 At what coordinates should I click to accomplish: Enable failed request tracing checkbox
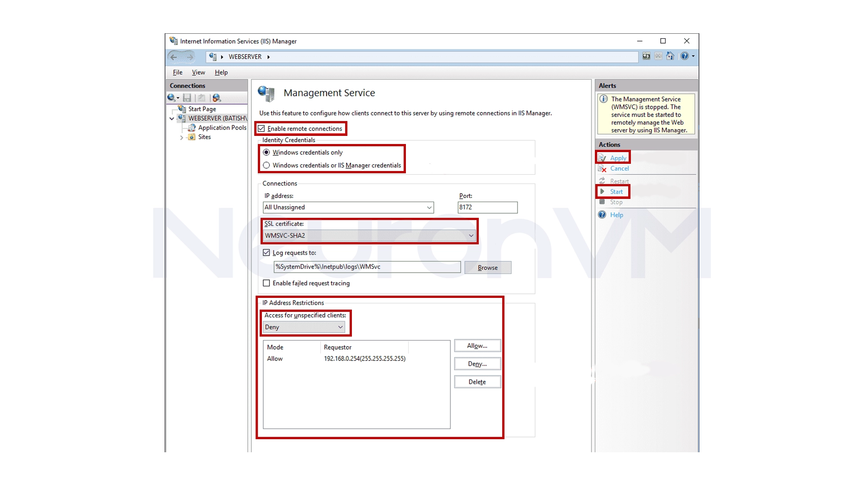tap(266, 283)
